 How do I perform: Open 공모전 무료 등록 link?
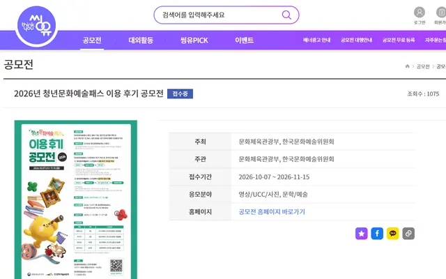pos(399,40)
